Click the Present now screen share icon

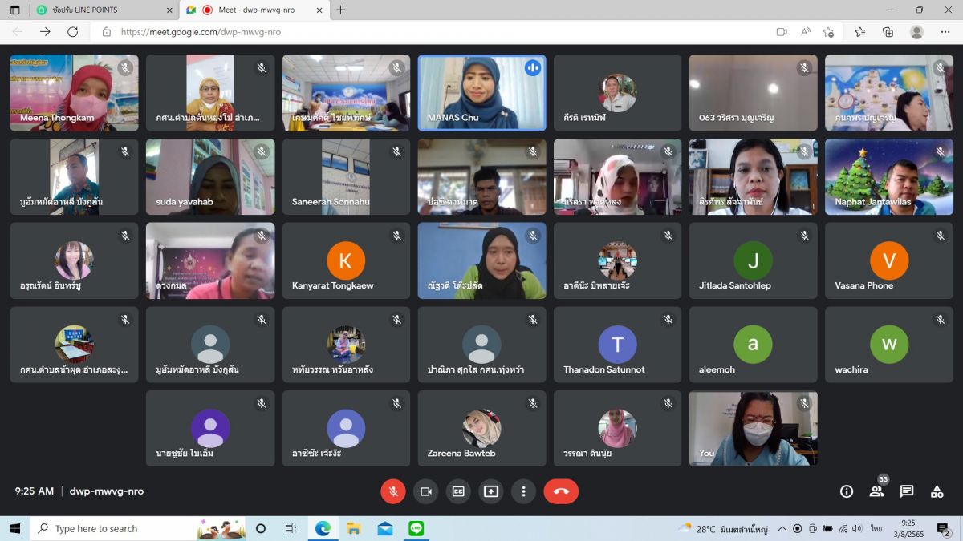(x=491, y=491)
